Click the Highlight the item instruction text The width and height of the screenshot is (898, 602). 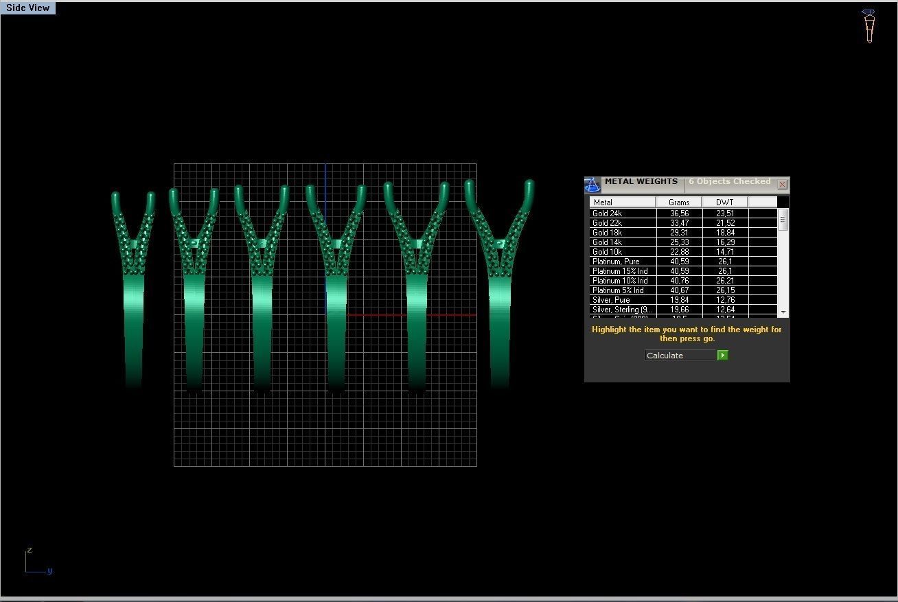click(687, 334)
